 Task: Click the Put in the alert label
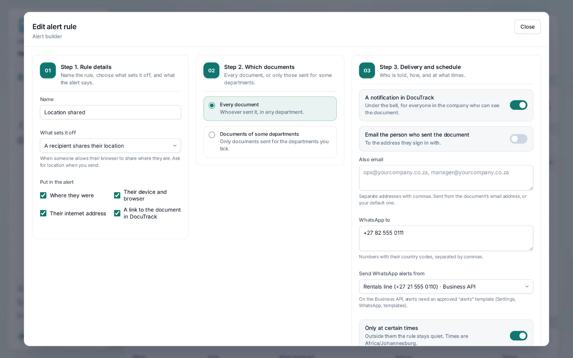tap(57, 182)
